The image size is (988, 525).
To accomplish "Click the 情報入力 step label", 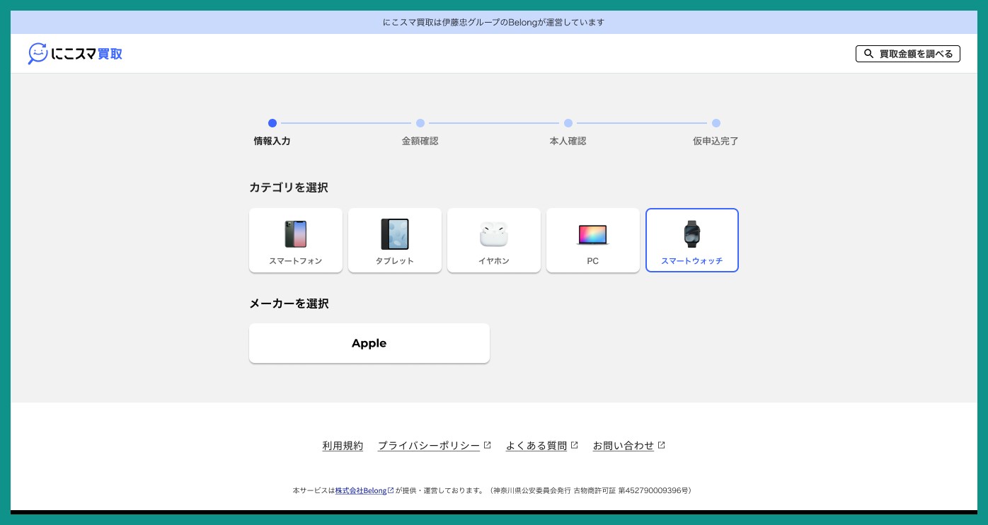I will click(x=272, y=141).
